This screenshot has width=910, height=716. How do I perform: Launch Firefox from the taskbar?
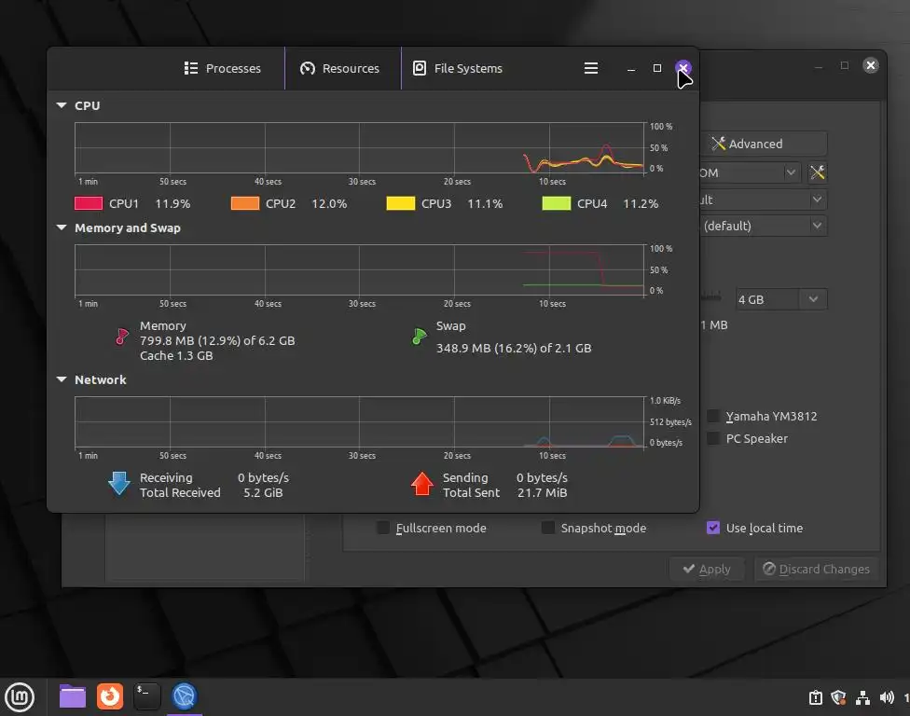[110, 696]
